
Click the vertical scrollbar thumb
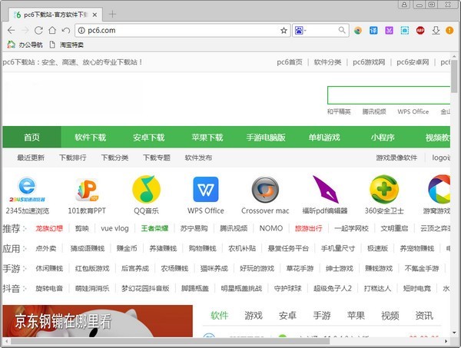point(454,76)
